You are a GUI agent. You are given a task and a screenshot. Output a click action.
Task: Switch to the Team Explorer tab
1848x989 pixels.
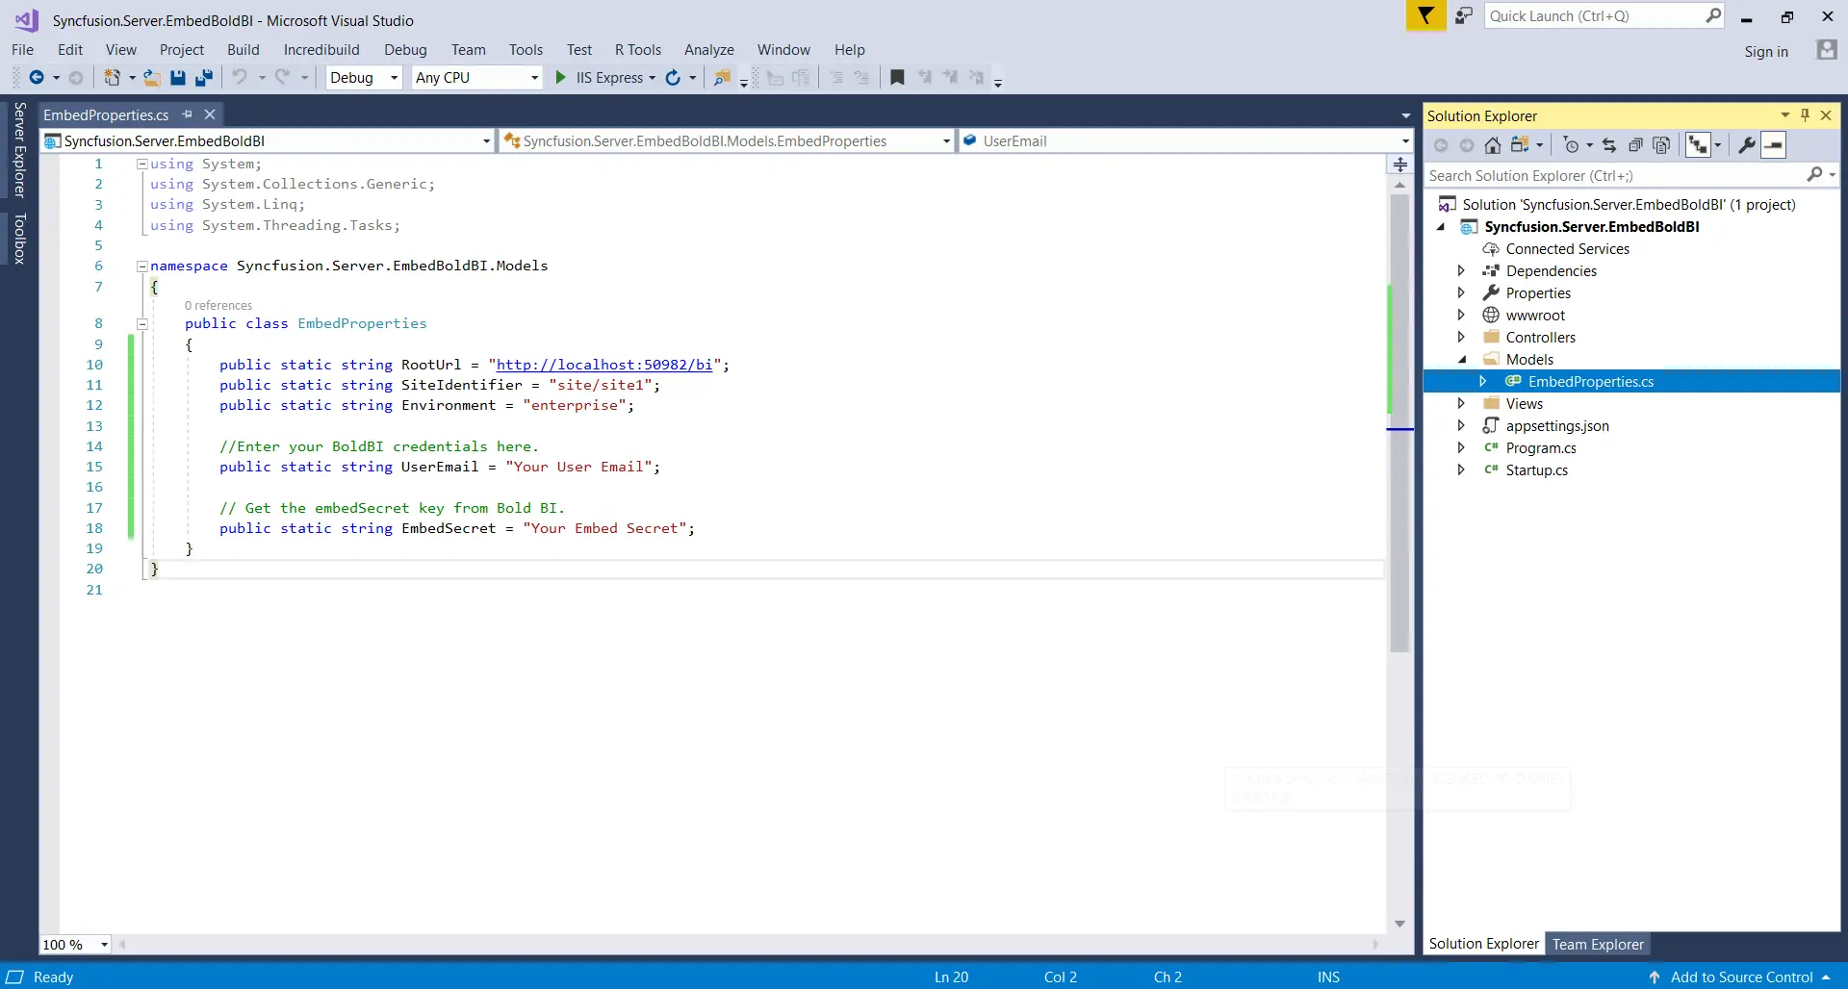click(1597, 945)
